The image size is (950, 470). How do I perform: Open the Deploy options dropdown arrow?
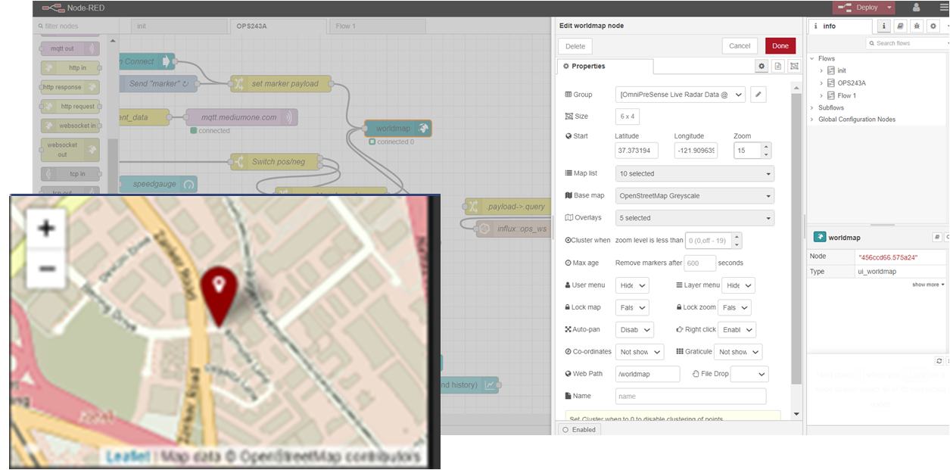tap(889, 8)
